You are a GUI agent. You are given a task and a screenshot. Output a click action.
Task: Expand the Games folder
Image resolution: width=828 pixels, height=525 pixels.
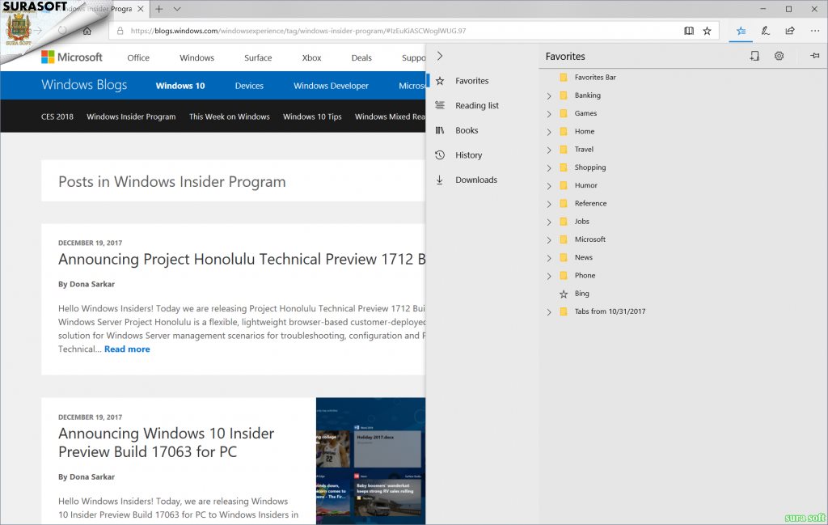tap(549, 114)
